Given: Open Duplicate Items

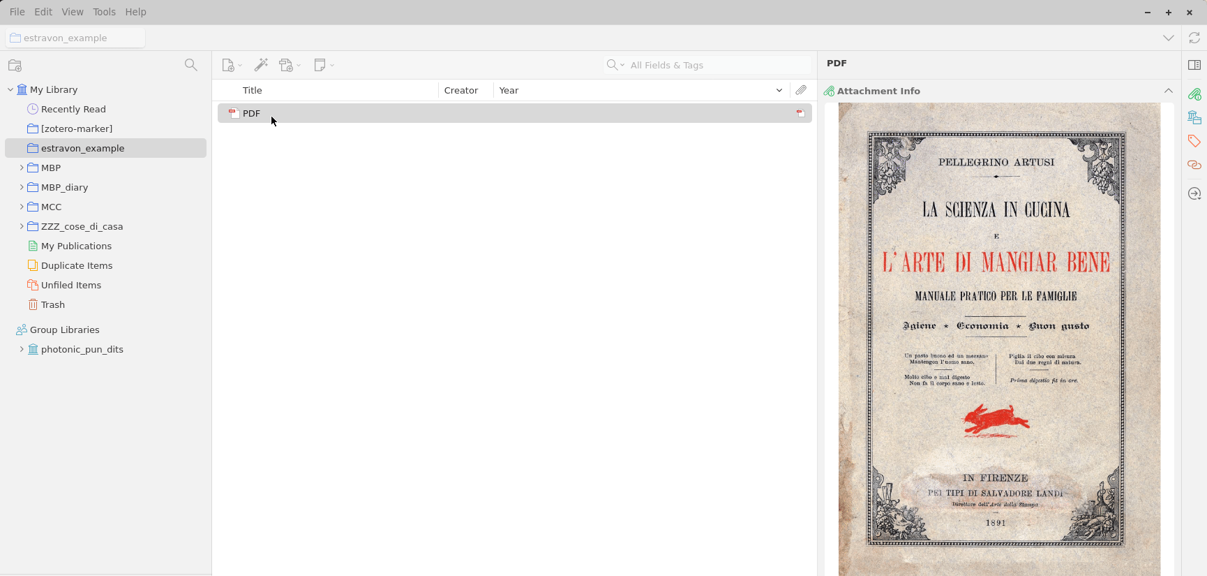Looking at the screenshot, I should coord(77,265).
